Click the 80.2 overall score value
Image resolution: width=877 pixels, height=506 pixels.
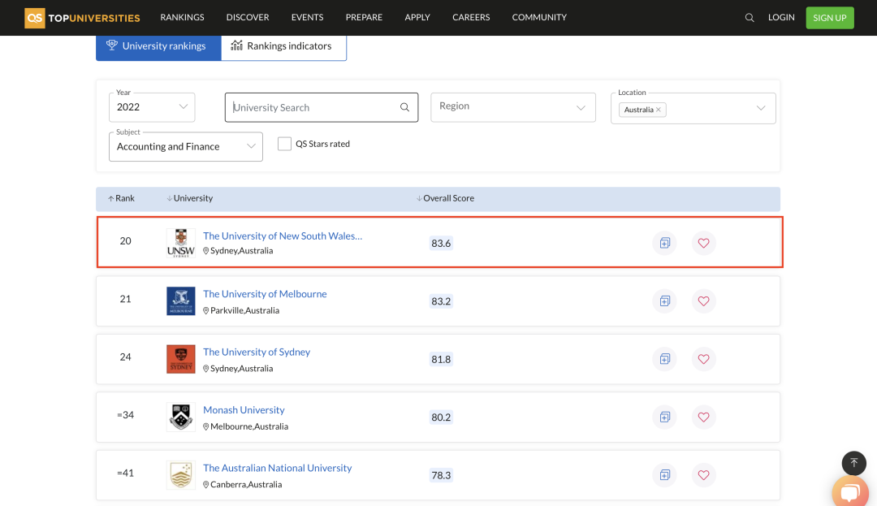[441, 417]
